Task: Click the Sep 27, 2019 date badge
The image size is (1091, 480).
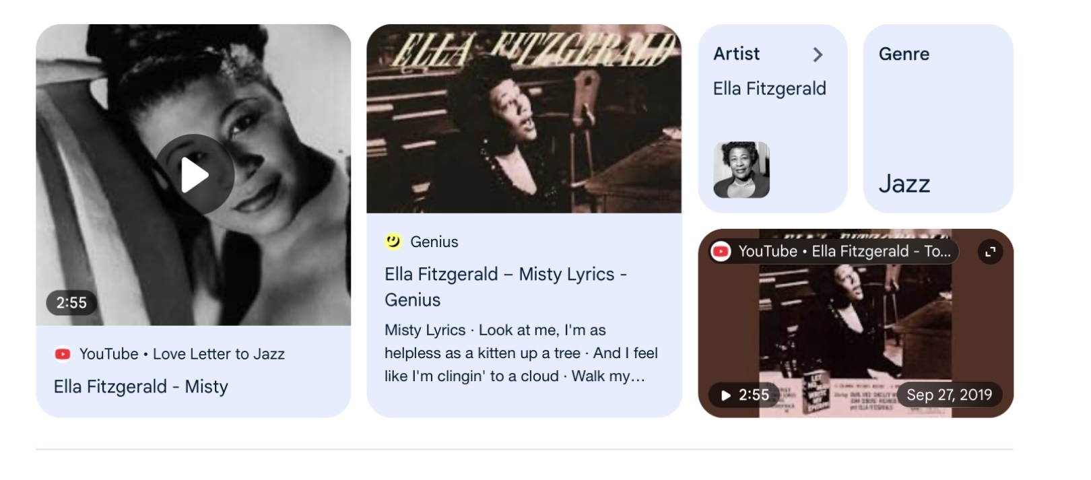Action: 949,395
